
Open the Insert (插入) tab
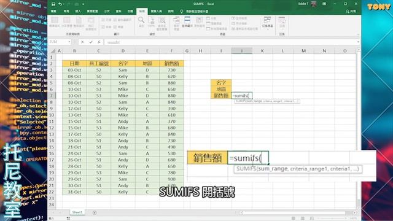point(78,11)
